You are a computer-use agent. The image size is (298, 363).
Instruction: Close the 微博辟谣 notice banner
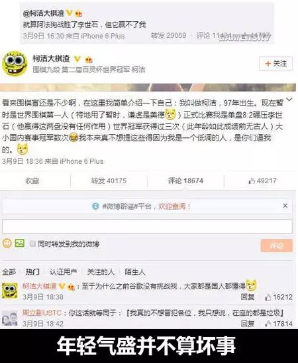(x=285, y=206)
